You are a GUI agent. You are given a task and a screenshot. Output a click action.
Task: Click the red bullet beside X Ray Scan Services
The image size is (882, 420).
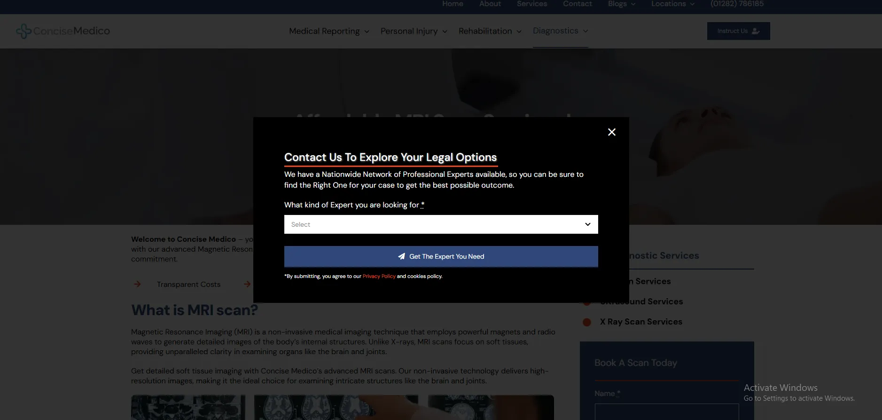click(x=587, y=322)
